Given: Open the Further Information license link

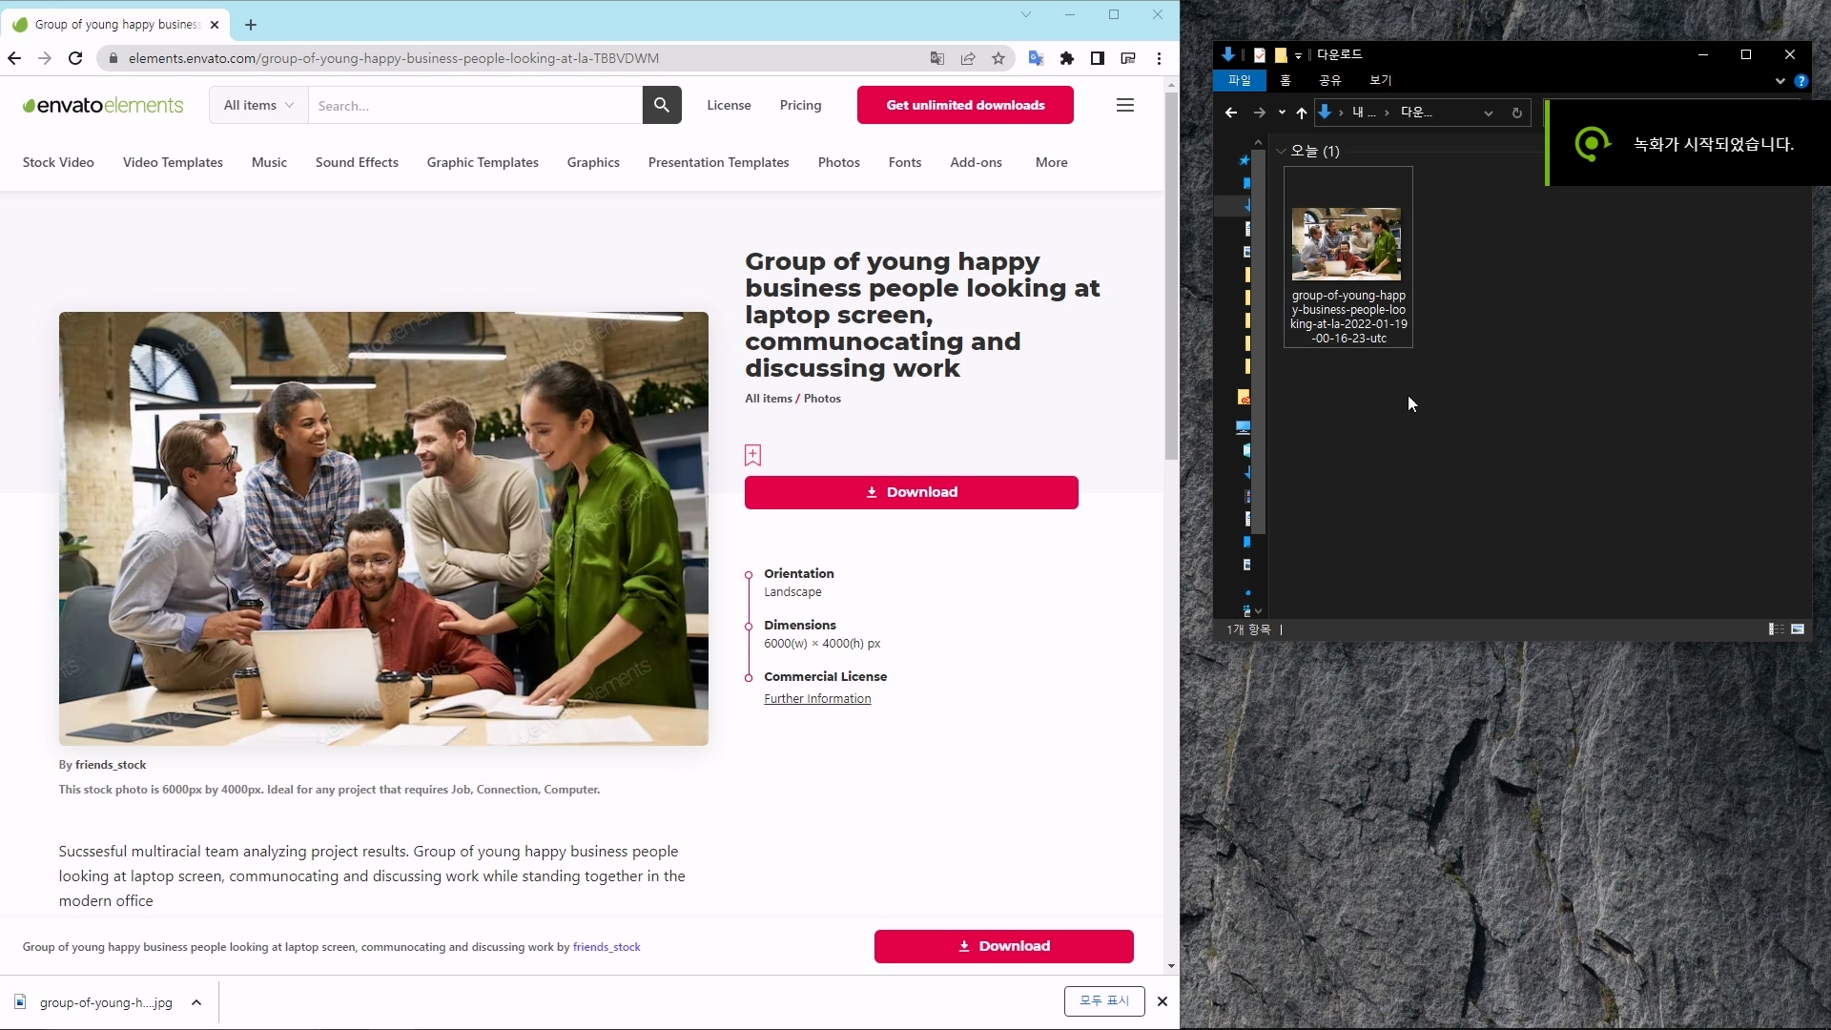Looking at the screenshot, I should click(817, 699).
